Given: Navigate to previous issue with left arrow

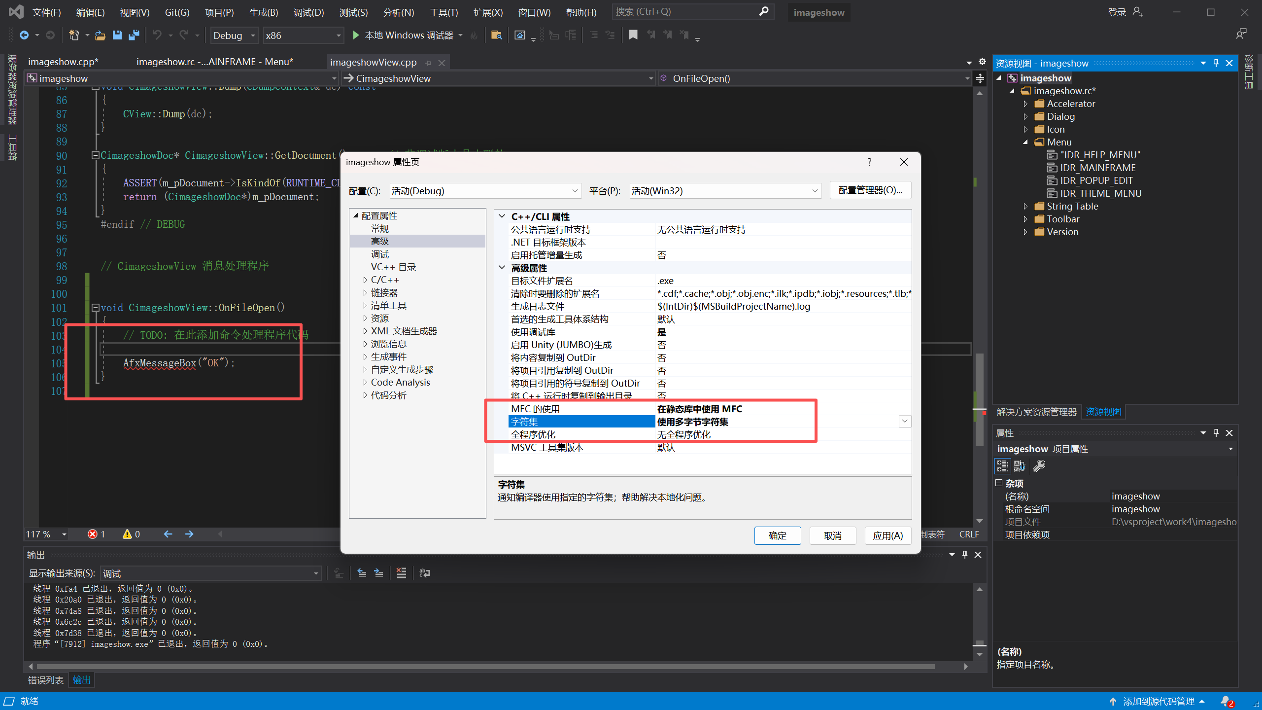Looking at the screenshot, I should 168,534.
